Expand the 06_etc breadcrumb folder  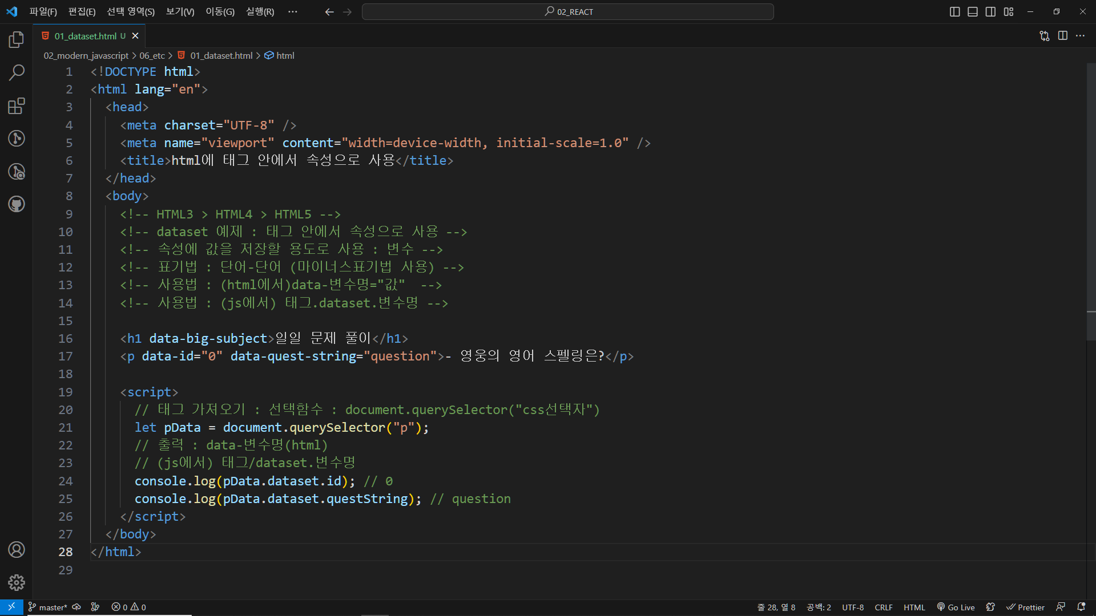click(152, 55)
